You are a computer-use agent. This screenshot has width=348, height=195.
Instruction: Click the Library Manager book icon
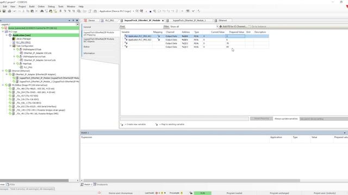(14, 38)
